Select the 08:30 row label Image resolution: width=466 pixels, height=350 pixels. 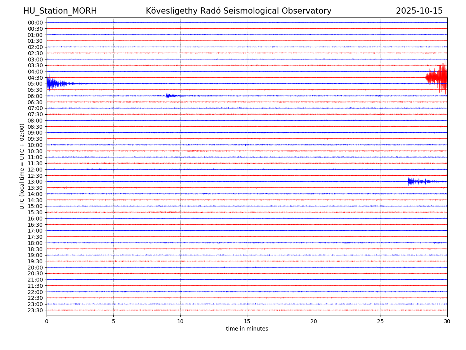[35, 127]
